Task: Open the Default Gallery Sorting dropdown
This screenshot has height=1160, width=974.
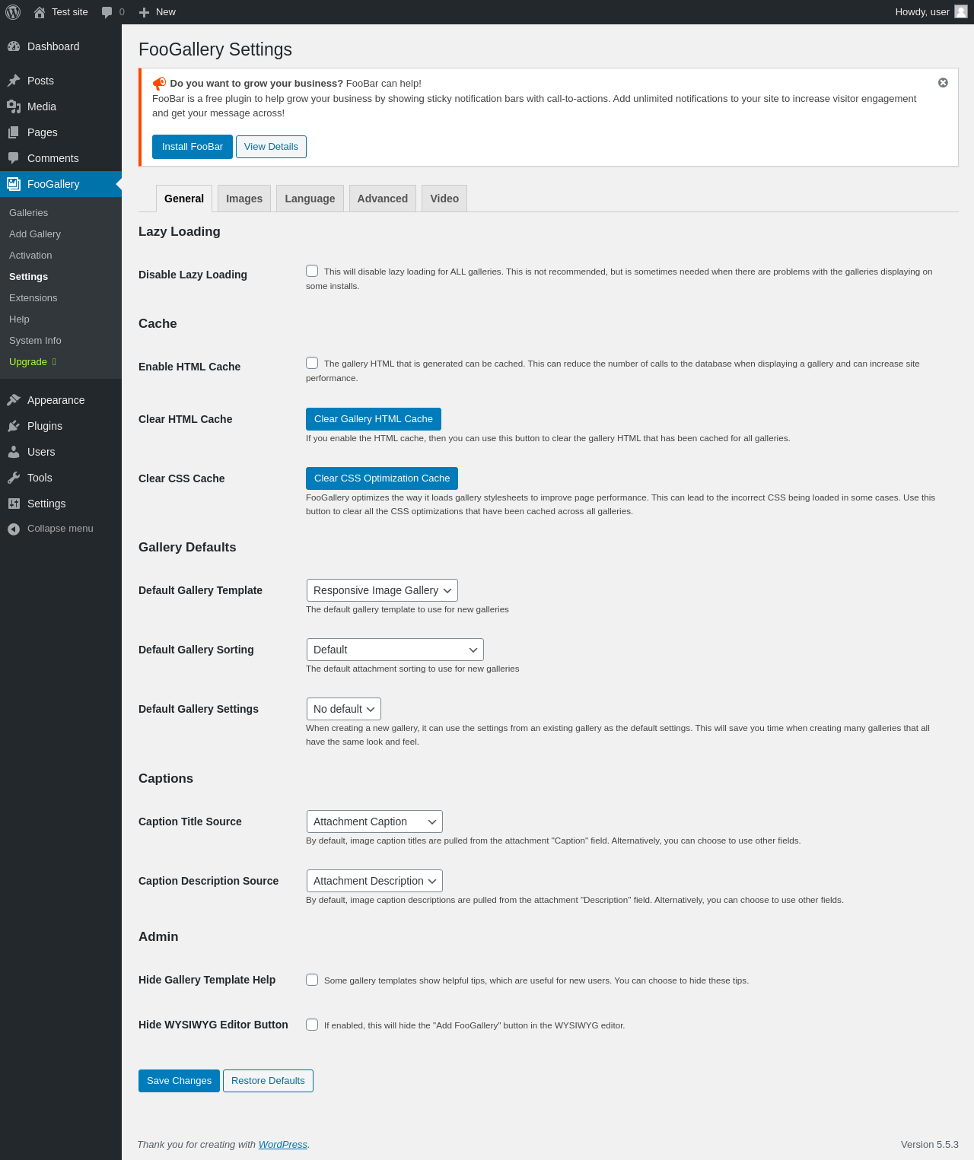Action: (395, 650)
